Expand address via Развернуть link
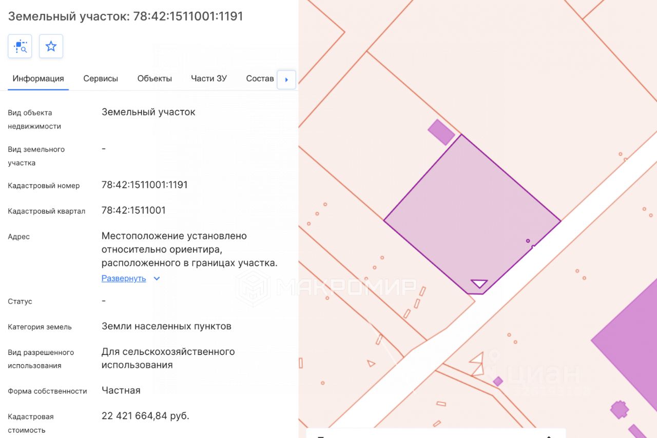657x438 pixels. click(x=124, y=278)
